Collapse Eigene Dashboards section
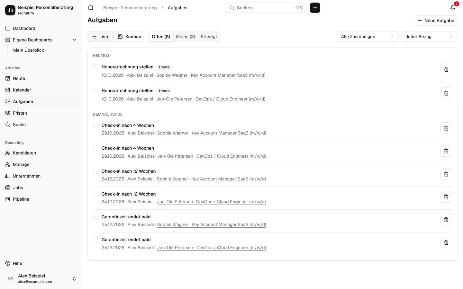This screenshot has width=463, height=289. pos(41,40)
